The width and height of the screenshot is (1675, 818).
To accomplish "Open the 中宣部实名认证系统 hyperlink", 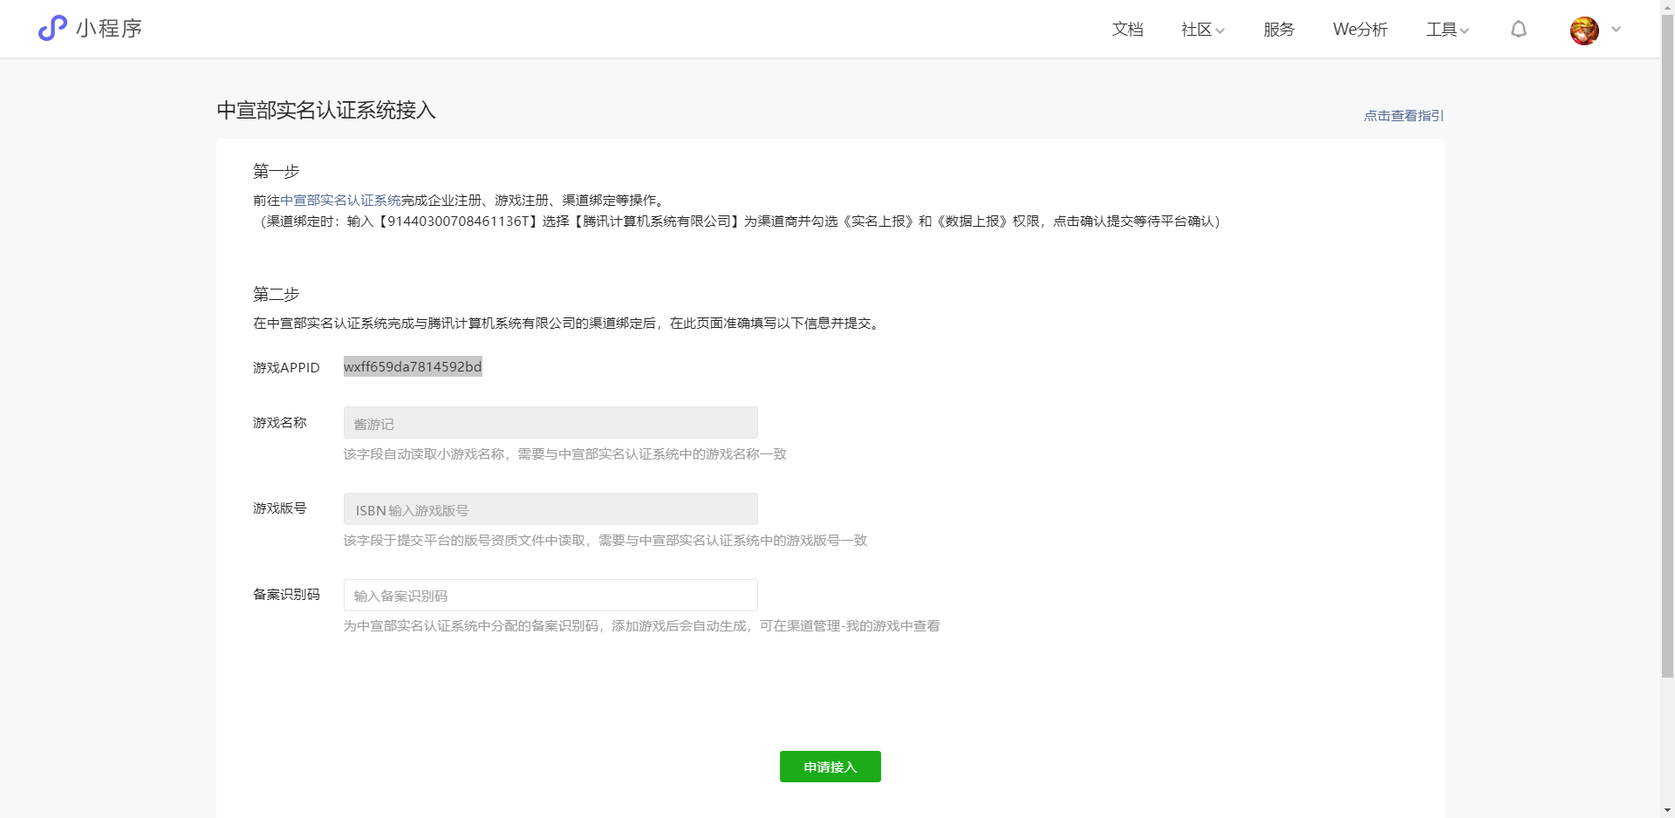I will [340, 201].
